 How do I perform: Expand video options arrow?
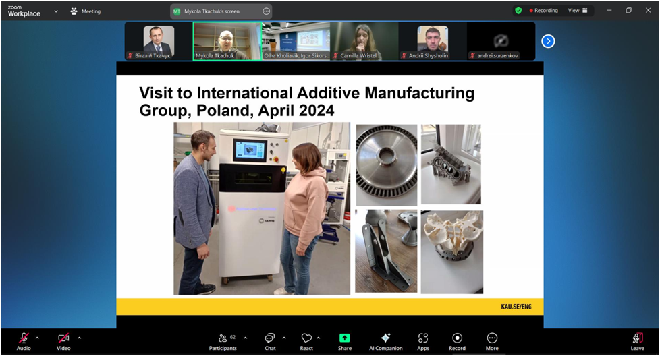79,338
